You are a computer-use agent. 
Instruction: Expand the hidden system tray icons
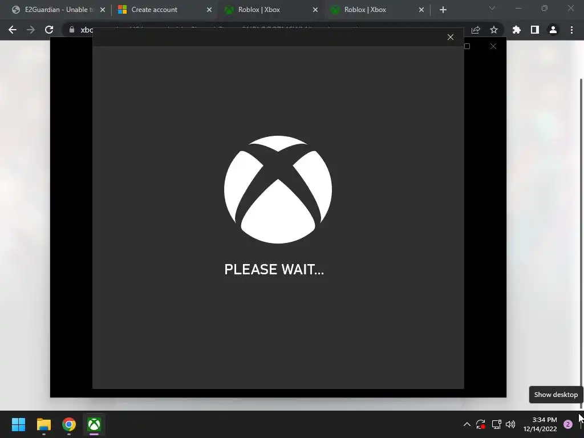(x=467, y=424)
